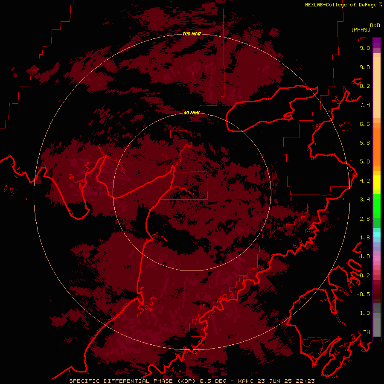Click the 1.8 legend value
Image resolution: width=384 pixels, height=384 pixels.
tap(365, 238)
